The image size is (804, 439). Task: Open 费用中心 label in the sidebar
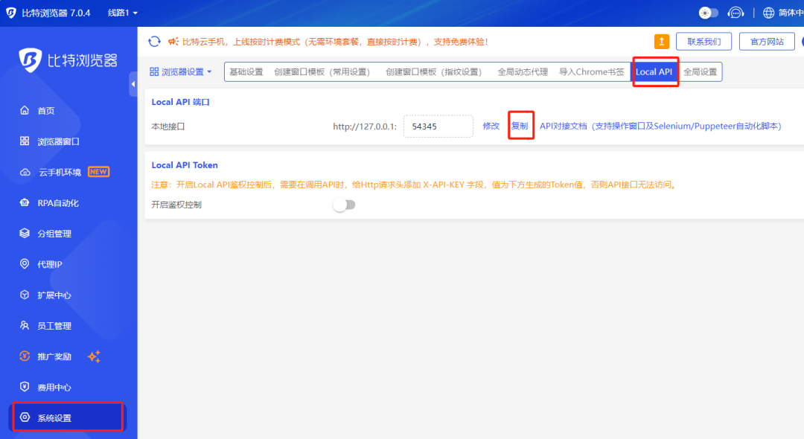point(54,387)
